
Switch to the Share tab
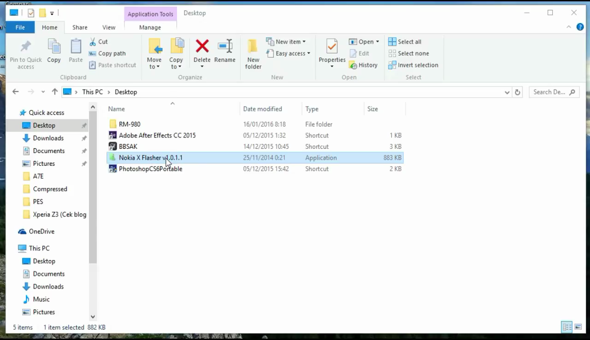(80, 27)
